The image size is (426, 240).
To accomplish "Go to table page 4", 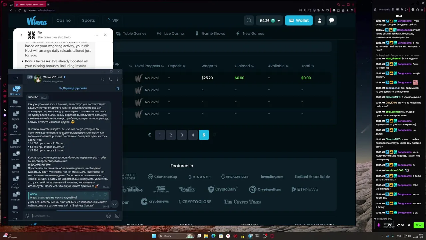I will click(193, 135).
